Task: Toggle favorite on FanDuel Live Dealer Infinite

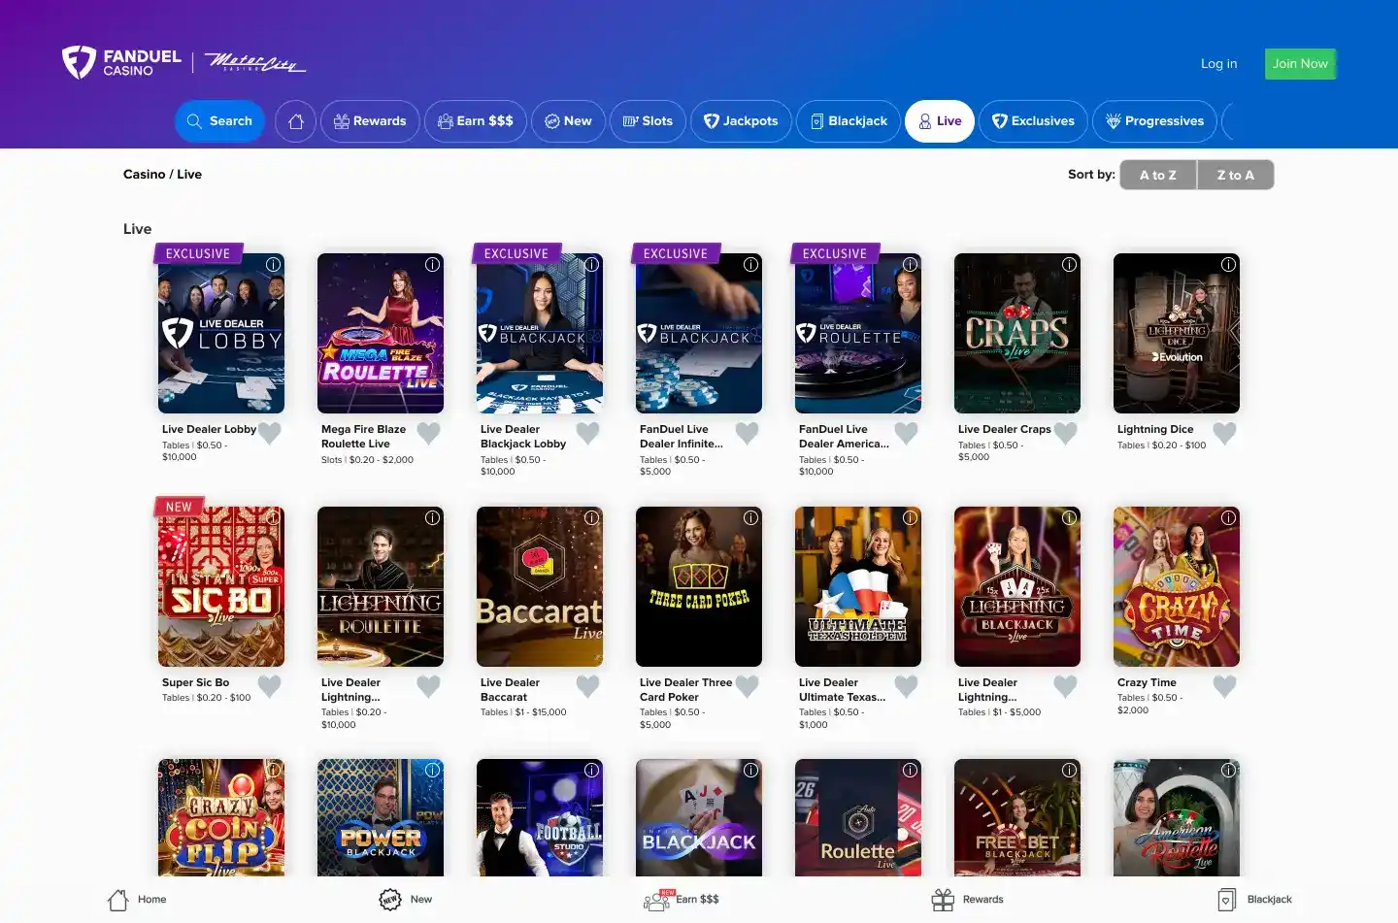Action: point(748,433)
